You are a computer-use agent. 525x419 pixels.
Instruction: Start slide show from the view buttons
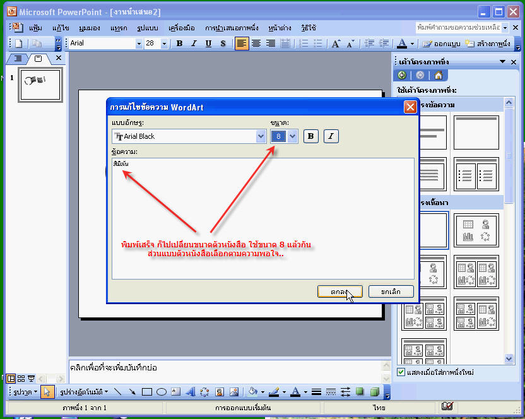click(x=31, y=379)
